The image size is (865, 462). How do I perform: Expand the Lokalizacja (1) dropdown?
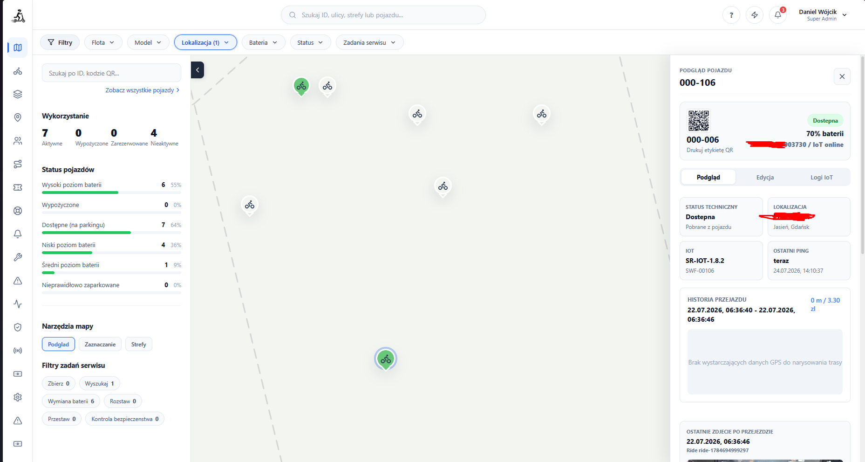205,42
